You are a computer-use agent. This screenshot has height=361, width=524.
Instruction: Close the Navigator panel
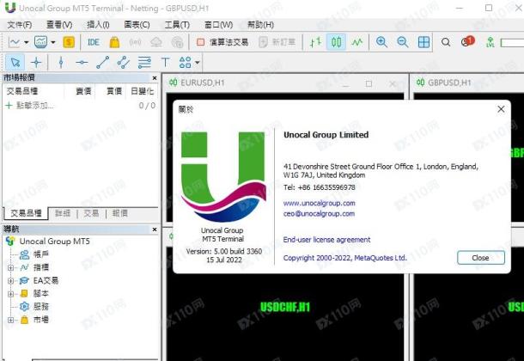pos(155,229)
